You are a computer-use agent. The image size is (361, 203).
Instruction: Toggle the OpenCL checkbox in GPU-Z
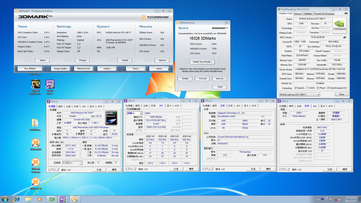[x=295, y=88]
